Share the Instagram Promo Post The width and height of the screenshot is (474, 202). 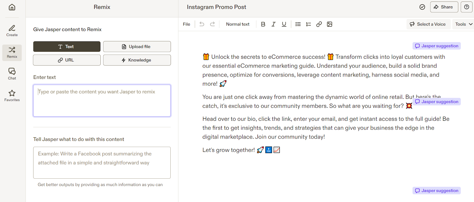(444, 7)
